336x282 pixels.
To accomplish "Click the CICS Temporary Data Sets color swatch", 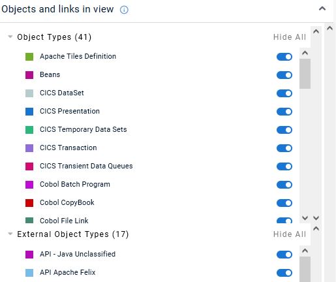I will (29, 130).
